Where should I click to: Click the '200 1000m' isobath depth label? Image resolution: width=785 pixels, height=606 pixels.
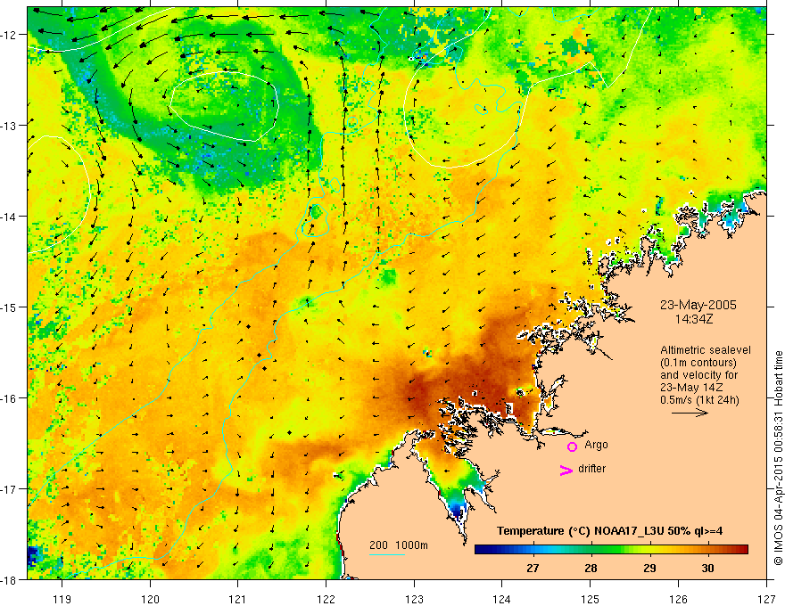(399, 545)
